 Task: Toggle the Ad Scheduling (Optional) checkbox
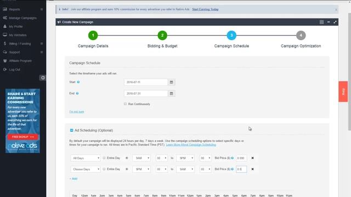pos(72,130)
